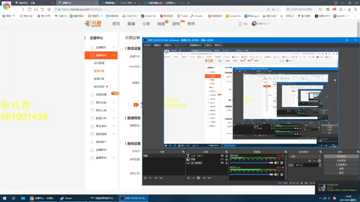The width and height of the screenshot is (360, 202).
Task: Start recording in OBS controls
Action: point(341,161)
